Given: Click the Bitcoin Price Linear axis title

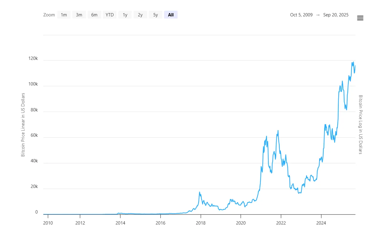Looking at the screenshot, I should (x=23, y=125).
